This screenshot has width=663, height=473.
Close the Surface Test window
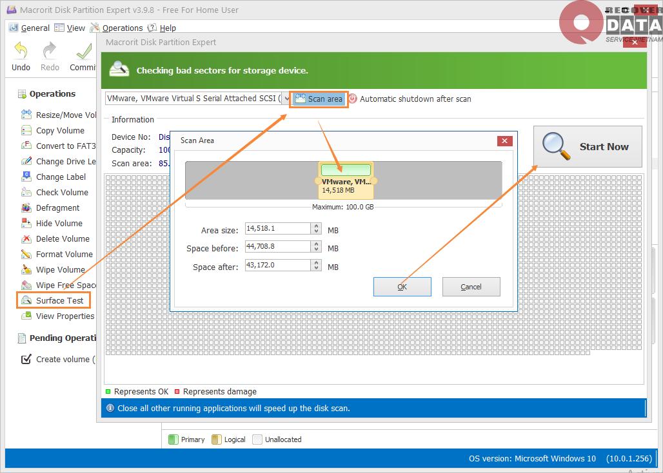[x=635, y=43]
